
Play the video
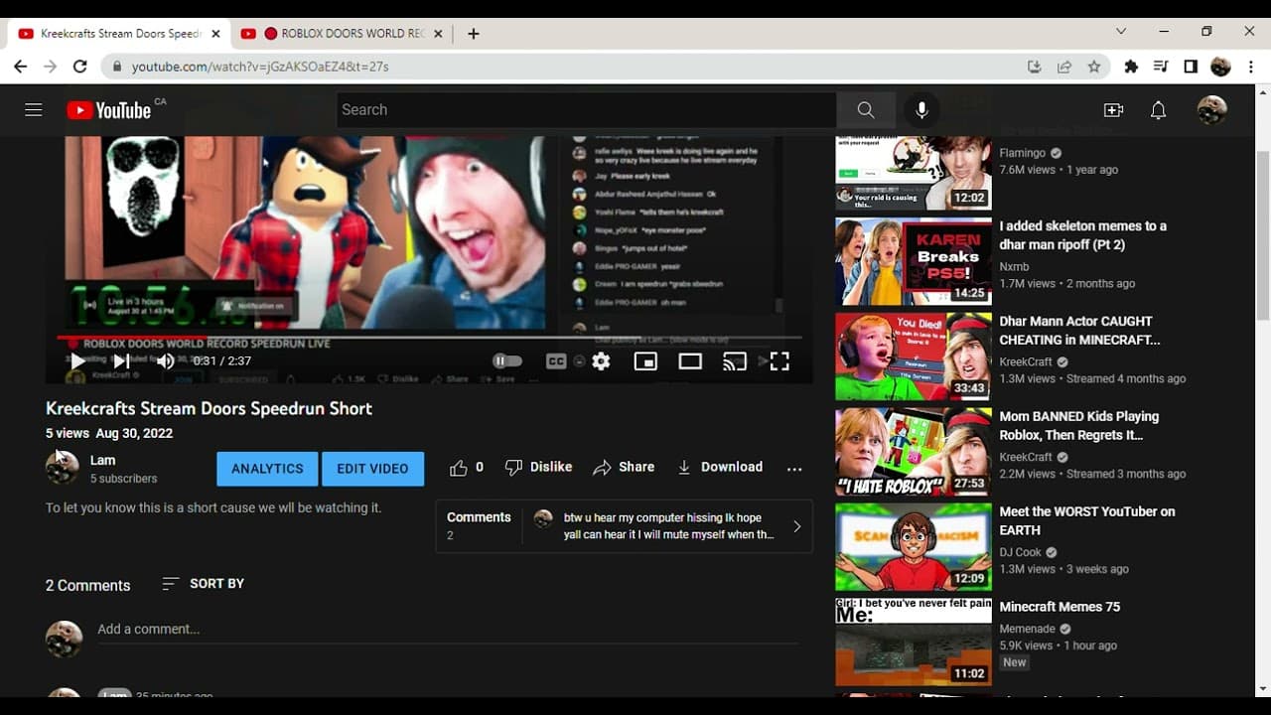point(77,361)
